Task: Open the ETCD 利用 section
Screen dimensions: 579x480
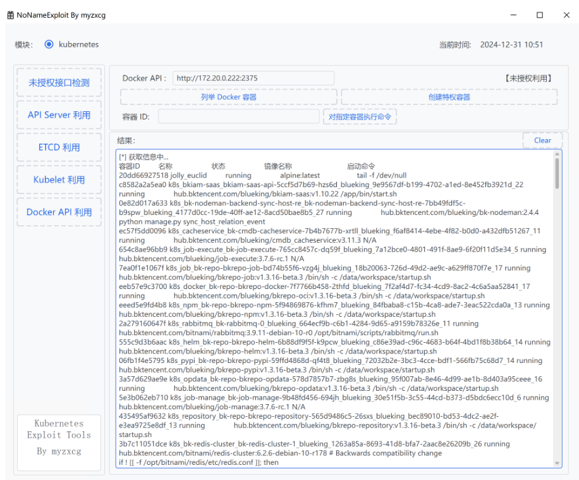Action: (59, 147)
